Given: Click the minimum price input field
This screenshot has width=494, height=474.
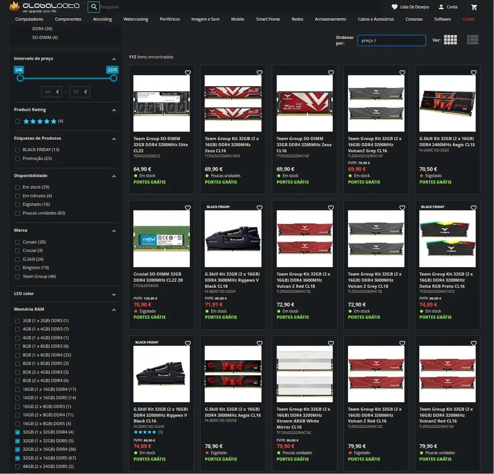Looking at the screenshot, I should click(x=52, y=92).
